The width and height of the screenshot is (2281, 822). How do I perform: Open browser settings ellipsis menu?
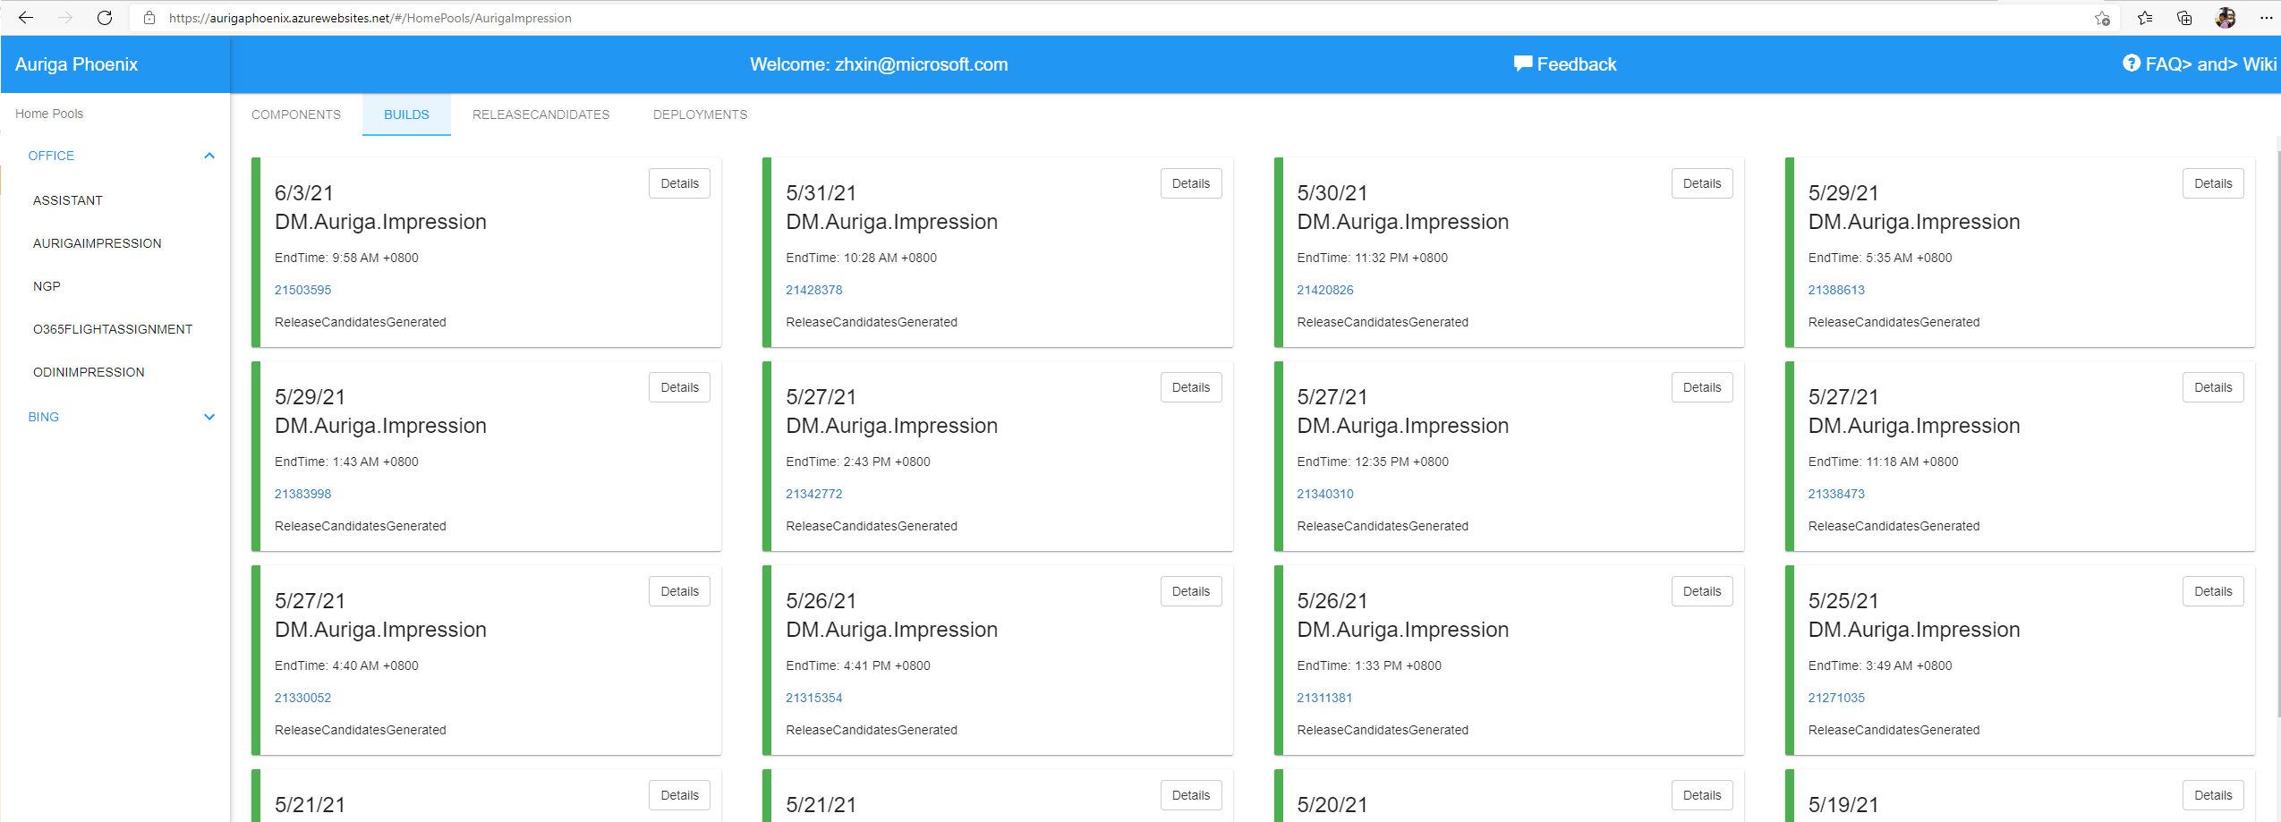click(x=2266, y=18)
